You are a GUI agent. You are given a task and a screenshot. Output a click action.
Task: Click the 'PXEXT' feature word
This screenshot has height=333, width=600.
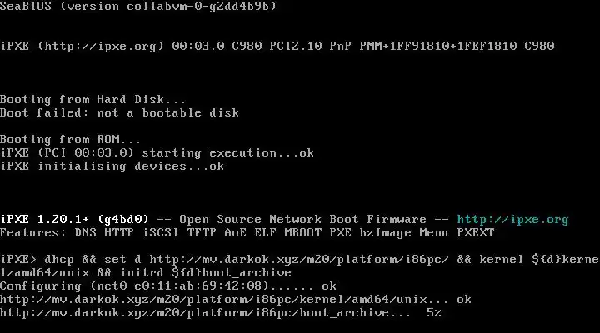point(476,233)
